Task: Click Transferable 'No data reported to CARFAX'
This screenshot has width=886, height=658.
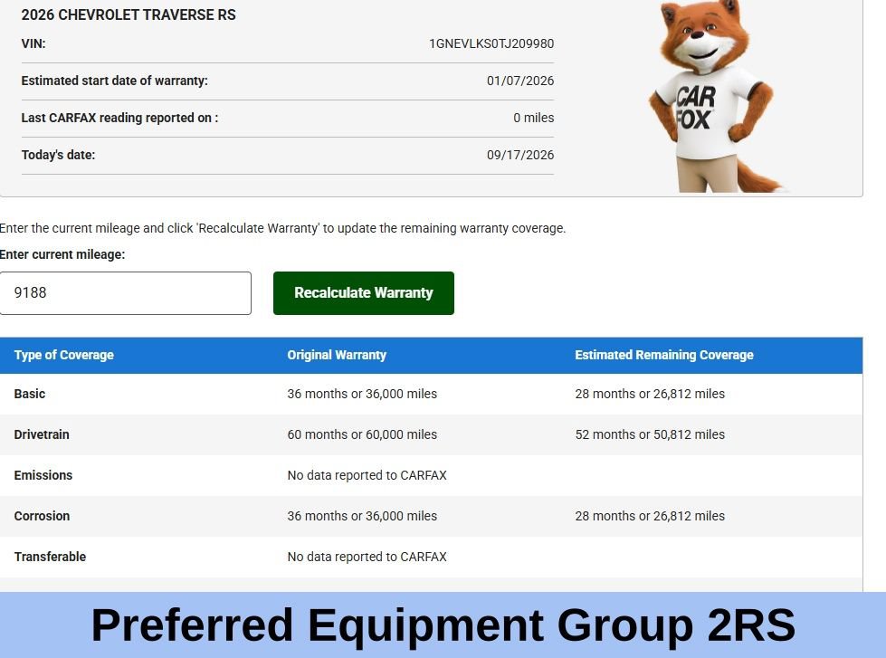Action: click(367, 557)
